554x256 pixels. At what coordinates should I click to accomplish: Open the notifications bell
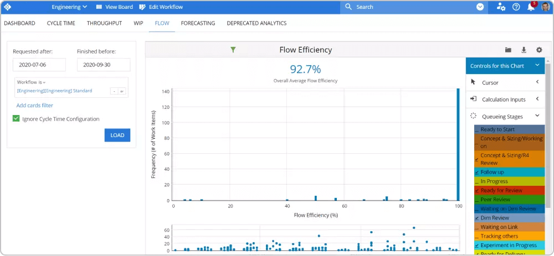point(531,7)
